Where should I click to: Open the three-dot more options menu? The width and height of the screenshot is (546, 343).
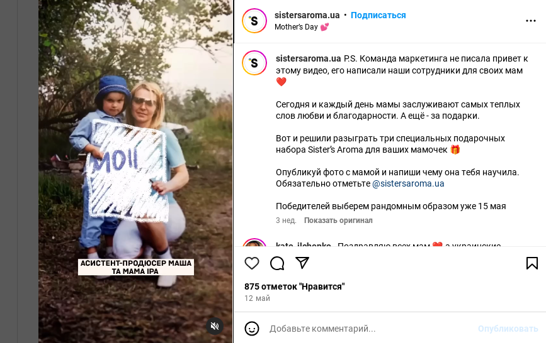coord(531,21)
